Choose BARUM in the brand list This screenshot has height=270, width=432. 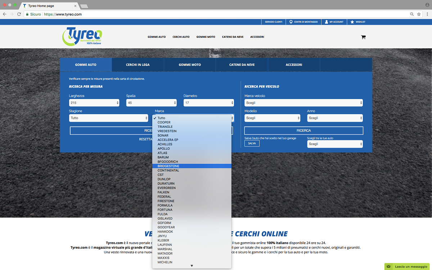pos(192,157)
